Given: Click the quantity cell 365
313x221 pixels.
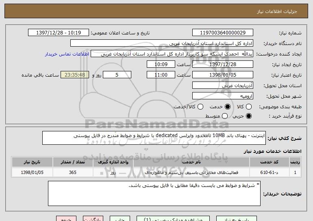Looking at the screenshot, I should point(73,172).
